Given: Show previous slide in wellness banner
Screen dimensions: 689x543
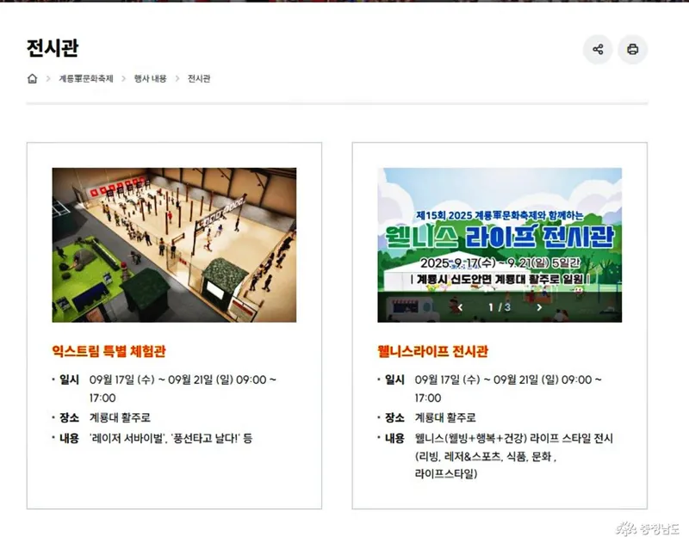Looking at the screenshot, I should coord(460,307).
